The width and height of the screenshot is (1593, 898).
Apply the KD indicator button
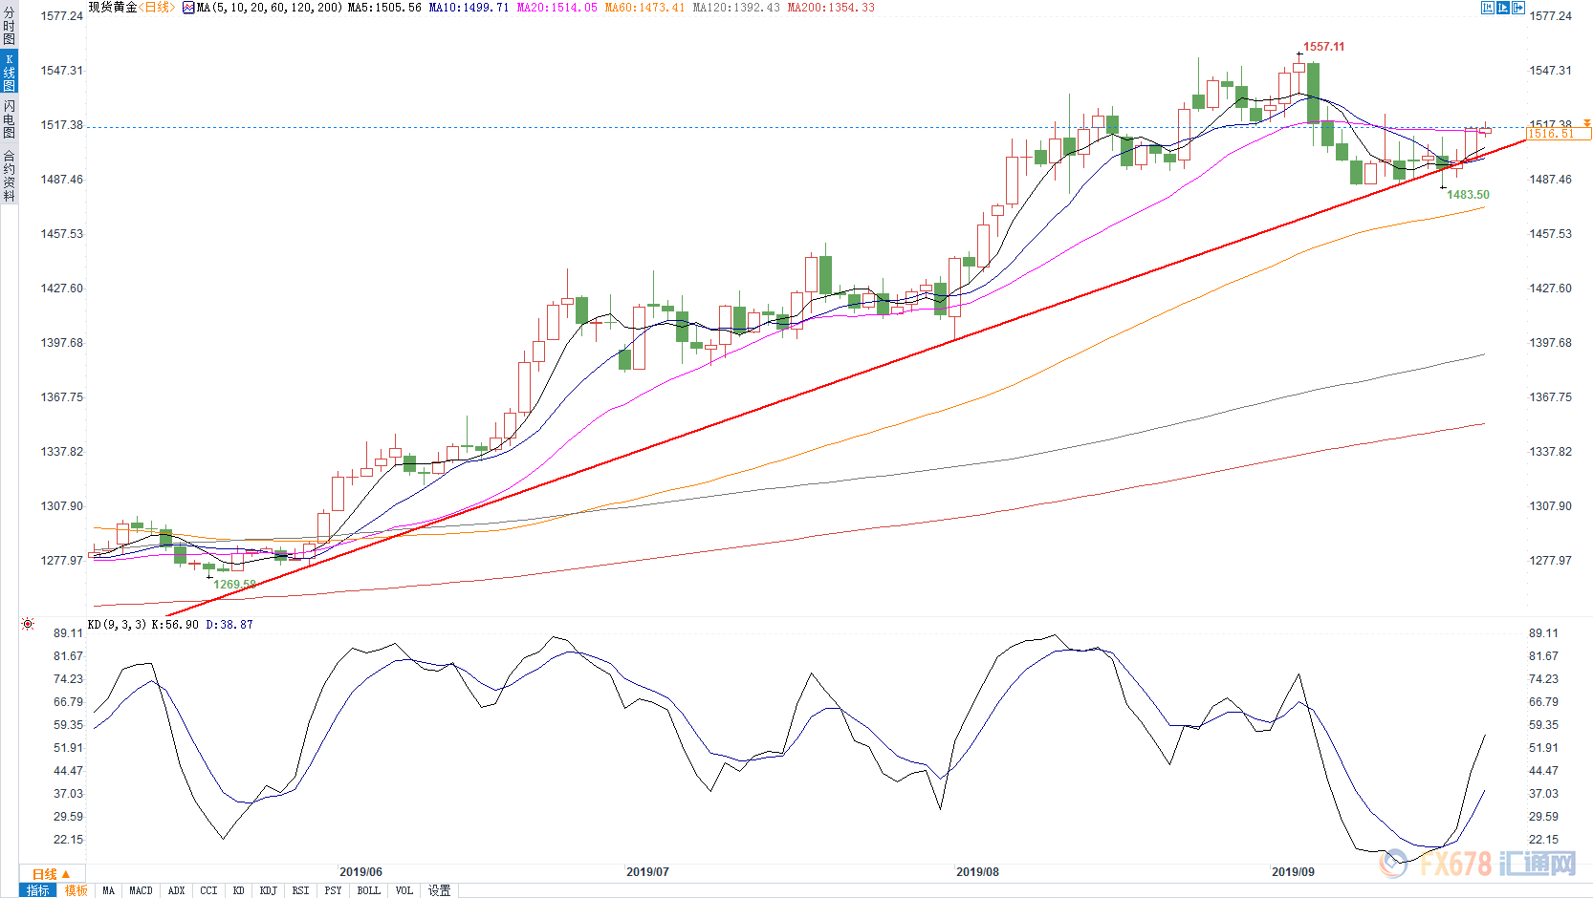[239, 890]
